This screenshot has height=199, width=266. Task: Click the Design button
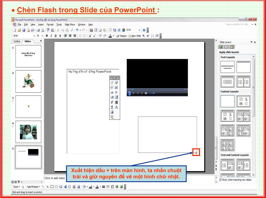(x=122, y=36)
